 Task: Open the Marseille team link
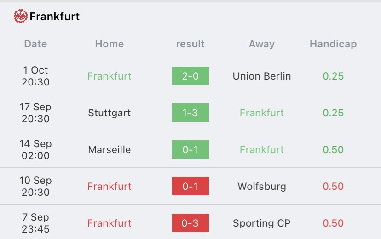(110, 150)
